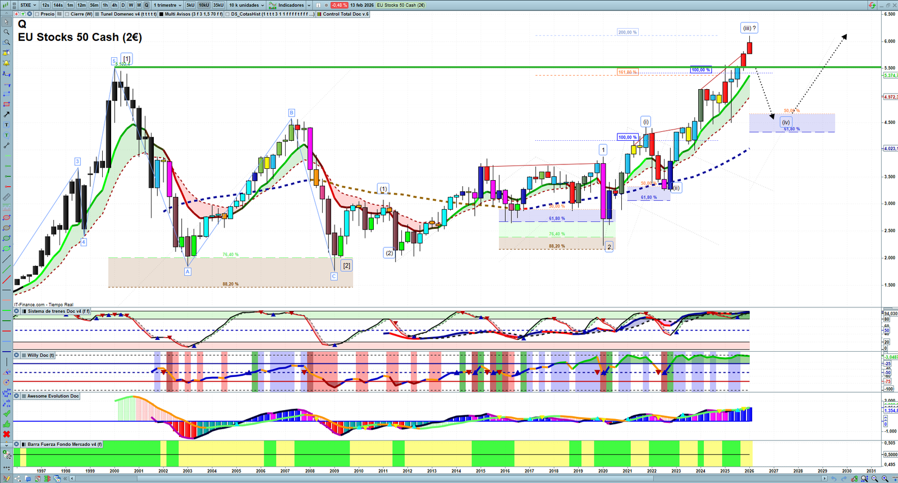Click the 2008 year label on time axis
The width and height of the screenshot is (898, 483).
pyautogui.click(x=310, y=471)
